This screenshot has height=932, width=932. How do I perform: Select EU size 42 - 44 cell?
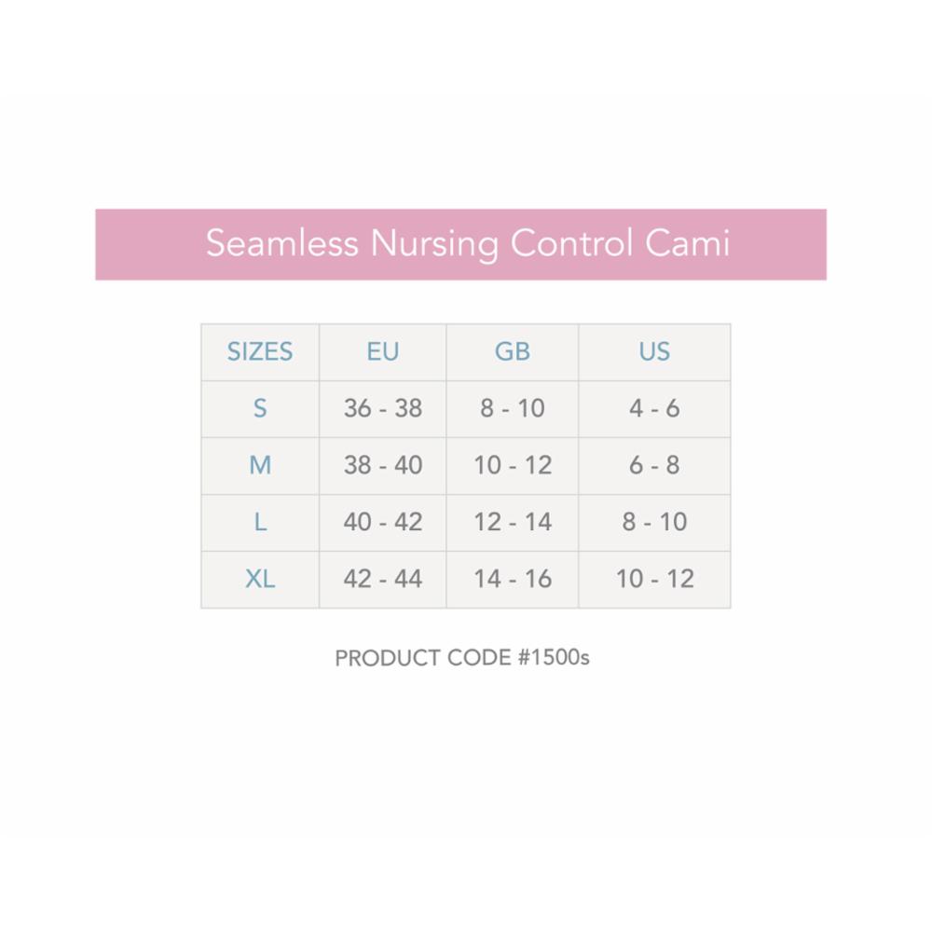coord(383,580)
